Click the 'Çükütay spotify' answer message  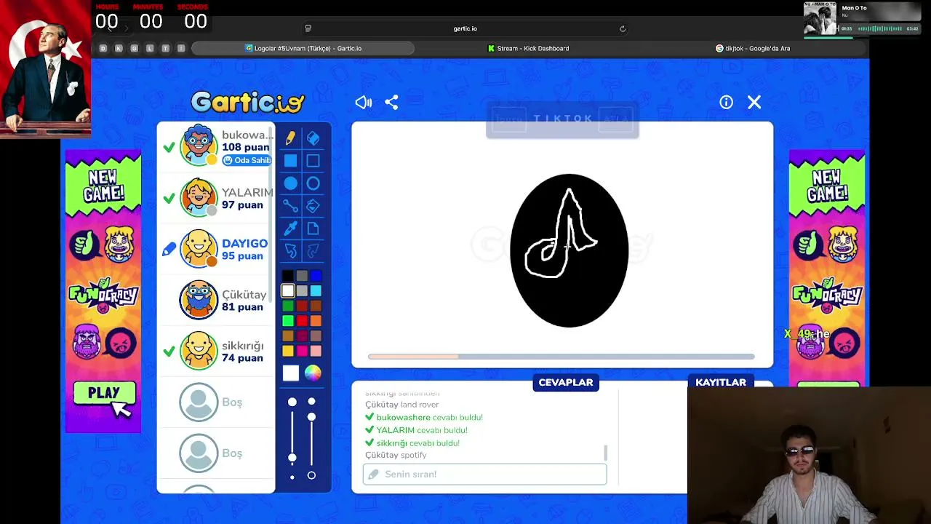(x=396, y=456)
